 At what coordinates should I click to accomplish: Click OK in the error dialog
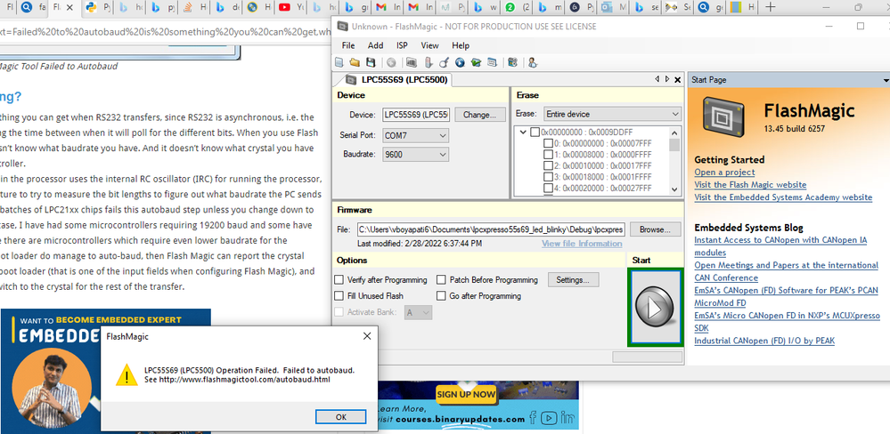[x=340, y=416]
